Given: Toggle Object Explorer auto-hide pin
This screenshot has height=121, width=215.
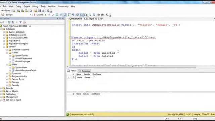Looking at the screenshot, I should coord(60,18).
